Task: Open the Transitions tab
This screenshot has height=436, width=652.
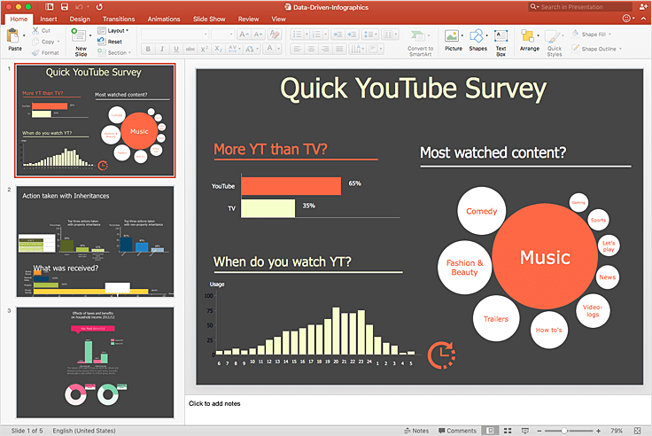Action: pyautogui.click(x=119, y=19)
